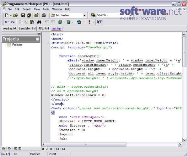Close the Projects side panel

[39, 34]
